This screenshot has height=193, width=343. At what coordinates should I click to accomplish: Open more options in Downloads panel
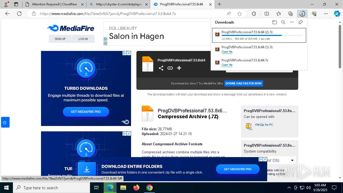click(292, 22)
